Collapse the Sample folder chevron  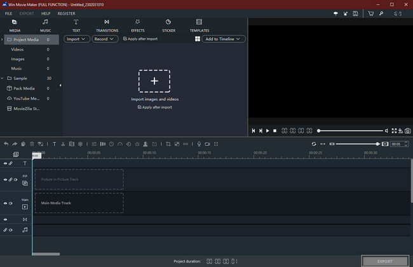(x=2, y=78)
